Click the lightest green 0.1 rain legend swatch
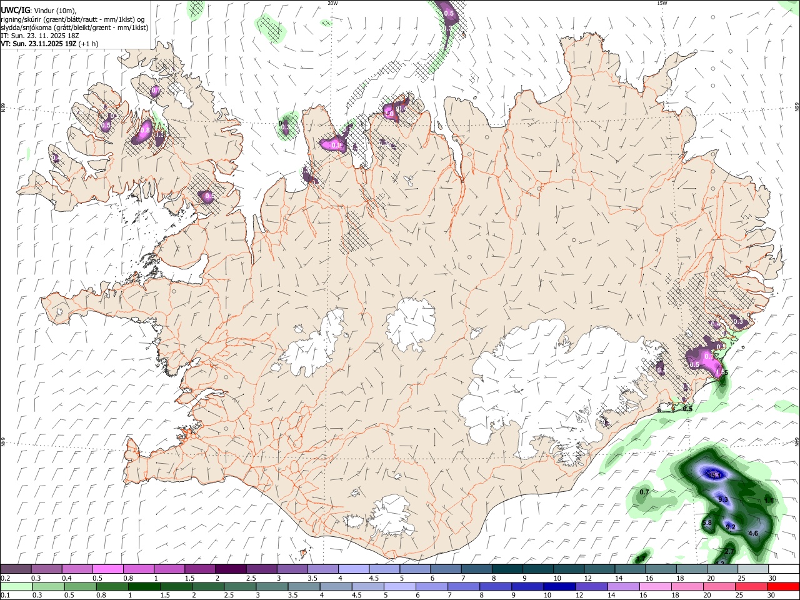This screenshot has width=800, height=600. pos(16,586)
